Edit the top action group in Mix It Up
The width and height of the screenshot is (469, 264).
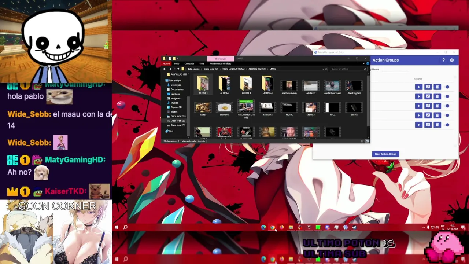click(x=428, y=87)
